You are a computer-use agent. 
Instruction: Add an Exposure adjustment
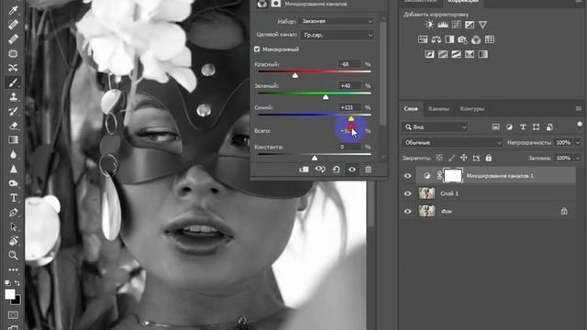(470, 25)
